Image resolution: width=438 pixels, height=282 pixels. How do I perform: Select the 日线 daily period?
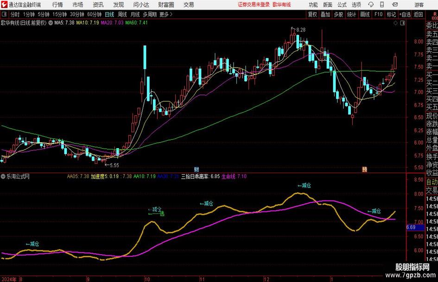(x=109, y=14)
